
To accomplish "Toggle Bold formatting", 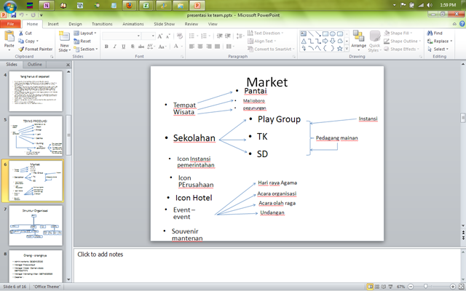I will click(x=106, y=47).
